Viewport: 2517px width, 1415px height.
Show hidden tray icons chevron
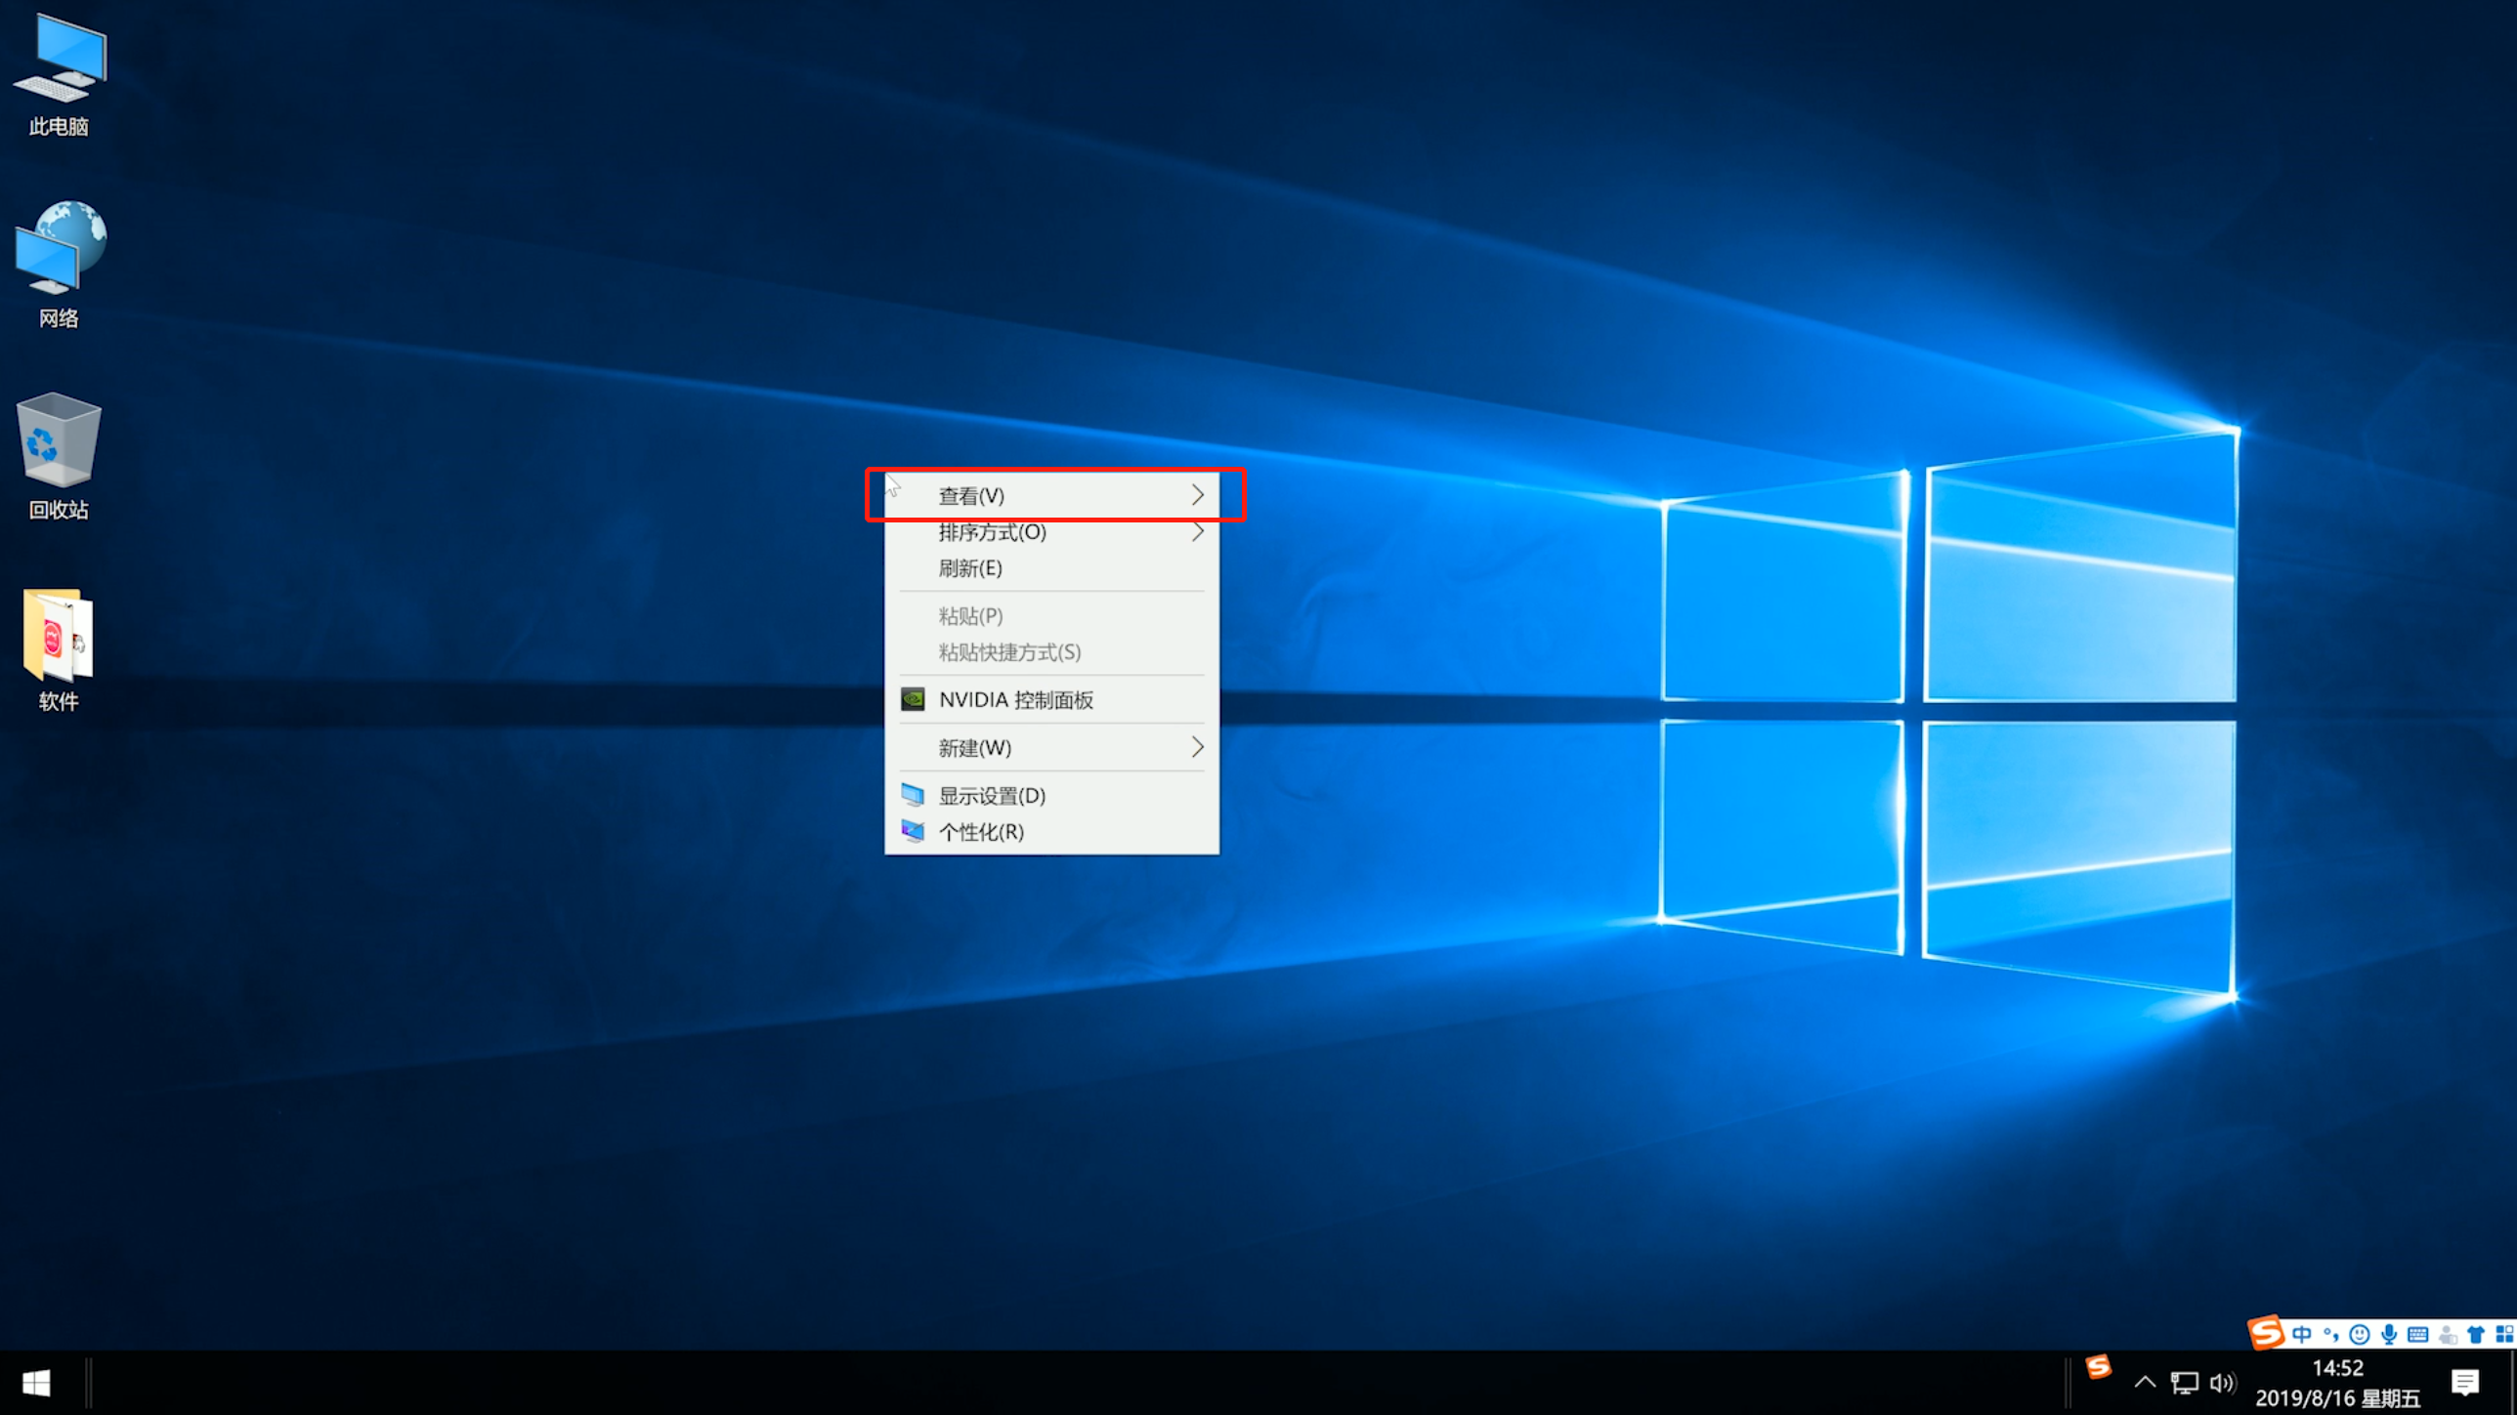tap(2145, 1383)
